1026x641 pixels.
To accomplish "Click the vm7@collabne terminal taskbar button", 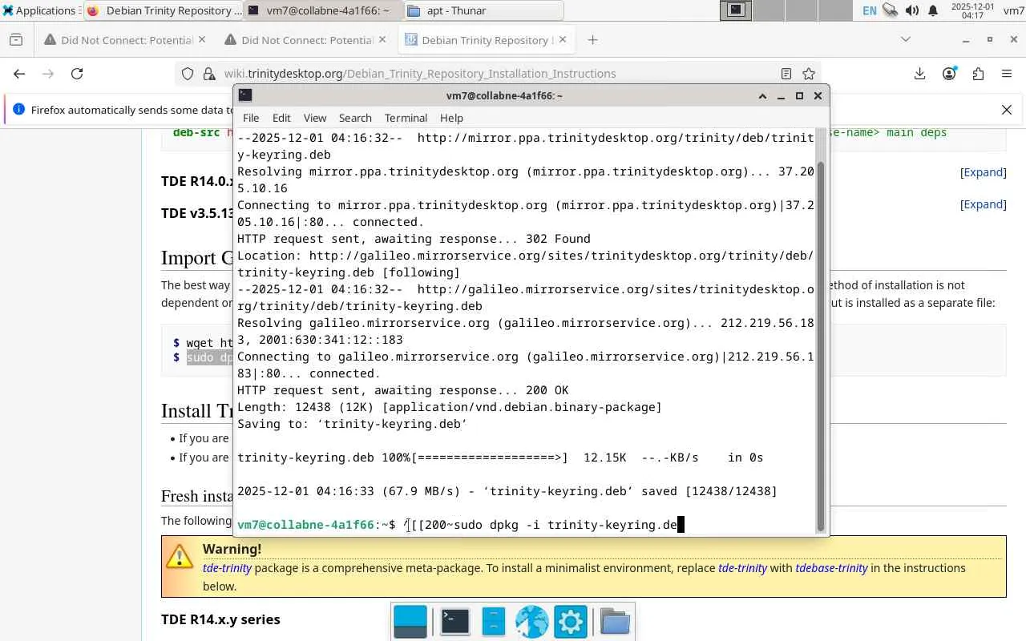I will pyautogui.click(x=323, y=10).
